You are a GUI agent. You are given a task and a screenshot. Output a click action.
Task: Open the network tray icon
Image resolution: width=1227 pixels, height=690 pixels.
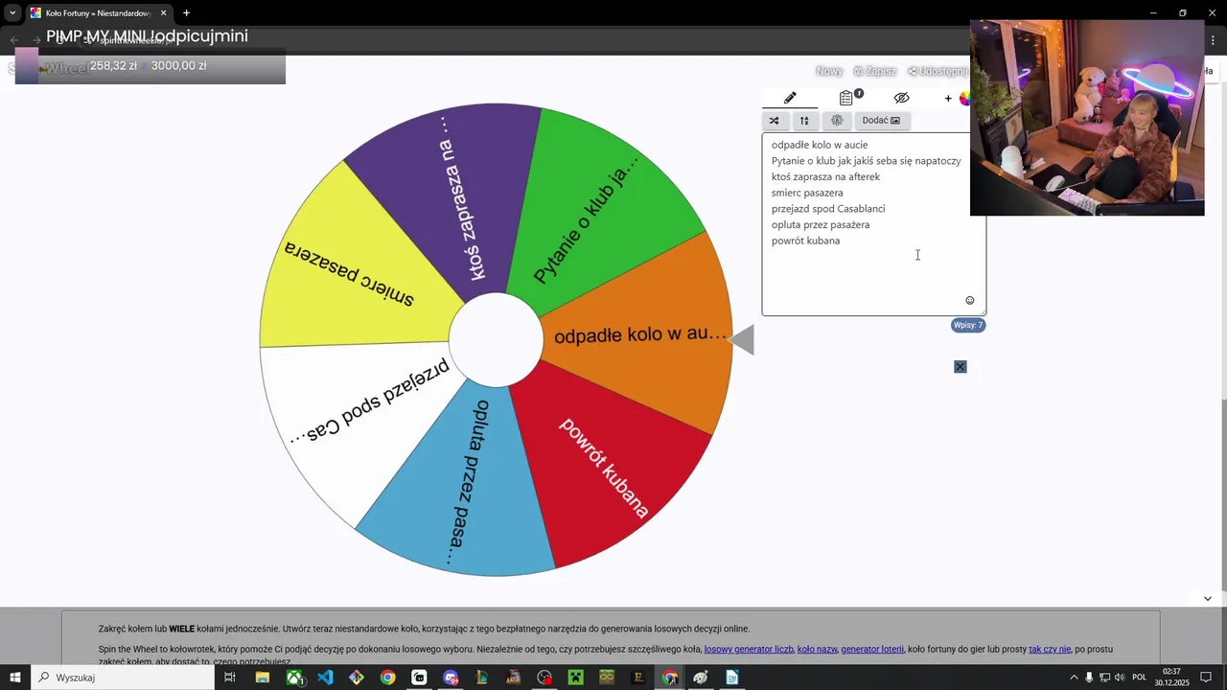click(1104, 678)
